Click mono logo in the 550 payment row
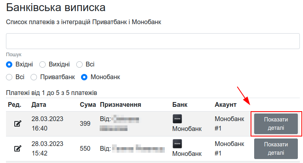 pyautogui.click(x=177, y=144)
